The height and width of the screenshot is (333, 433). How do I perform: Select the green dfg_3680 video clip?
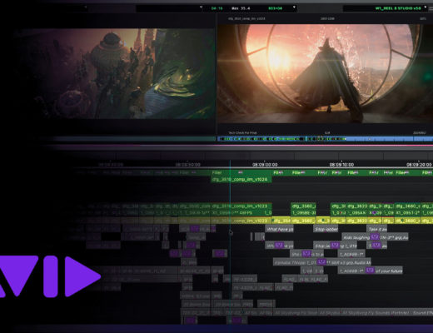407,206
